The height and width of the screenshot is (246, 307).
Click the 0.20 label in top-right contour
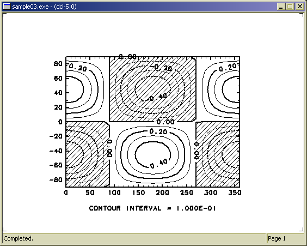click(x=228, y=68)
